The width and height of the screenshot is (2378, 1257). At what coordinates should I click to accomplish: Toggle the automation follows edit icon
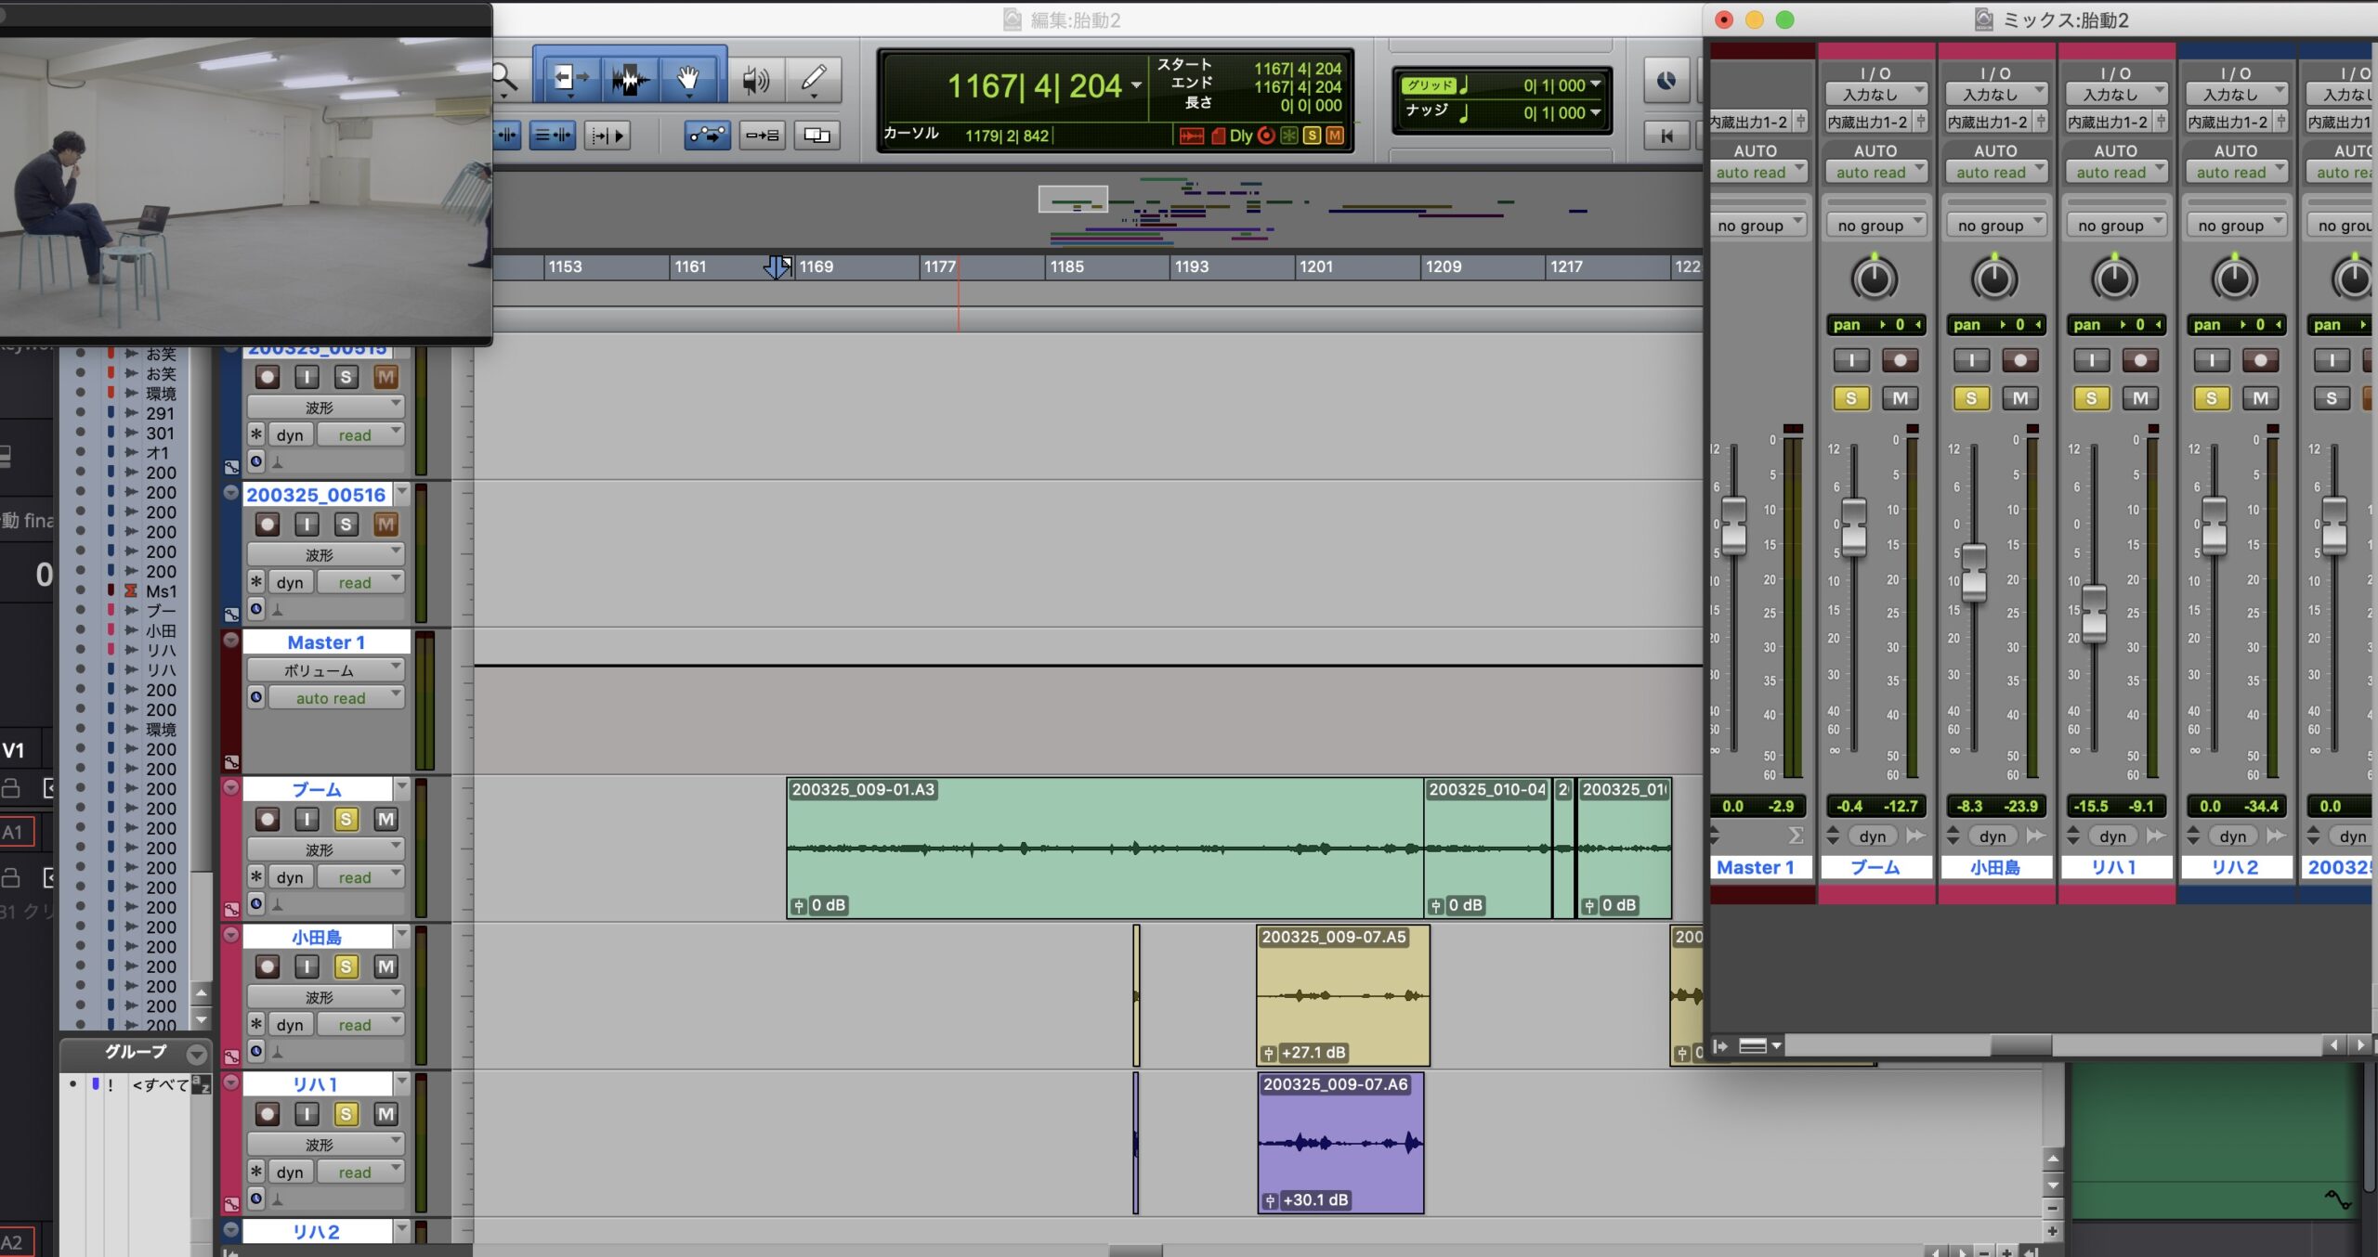[707, 136]
